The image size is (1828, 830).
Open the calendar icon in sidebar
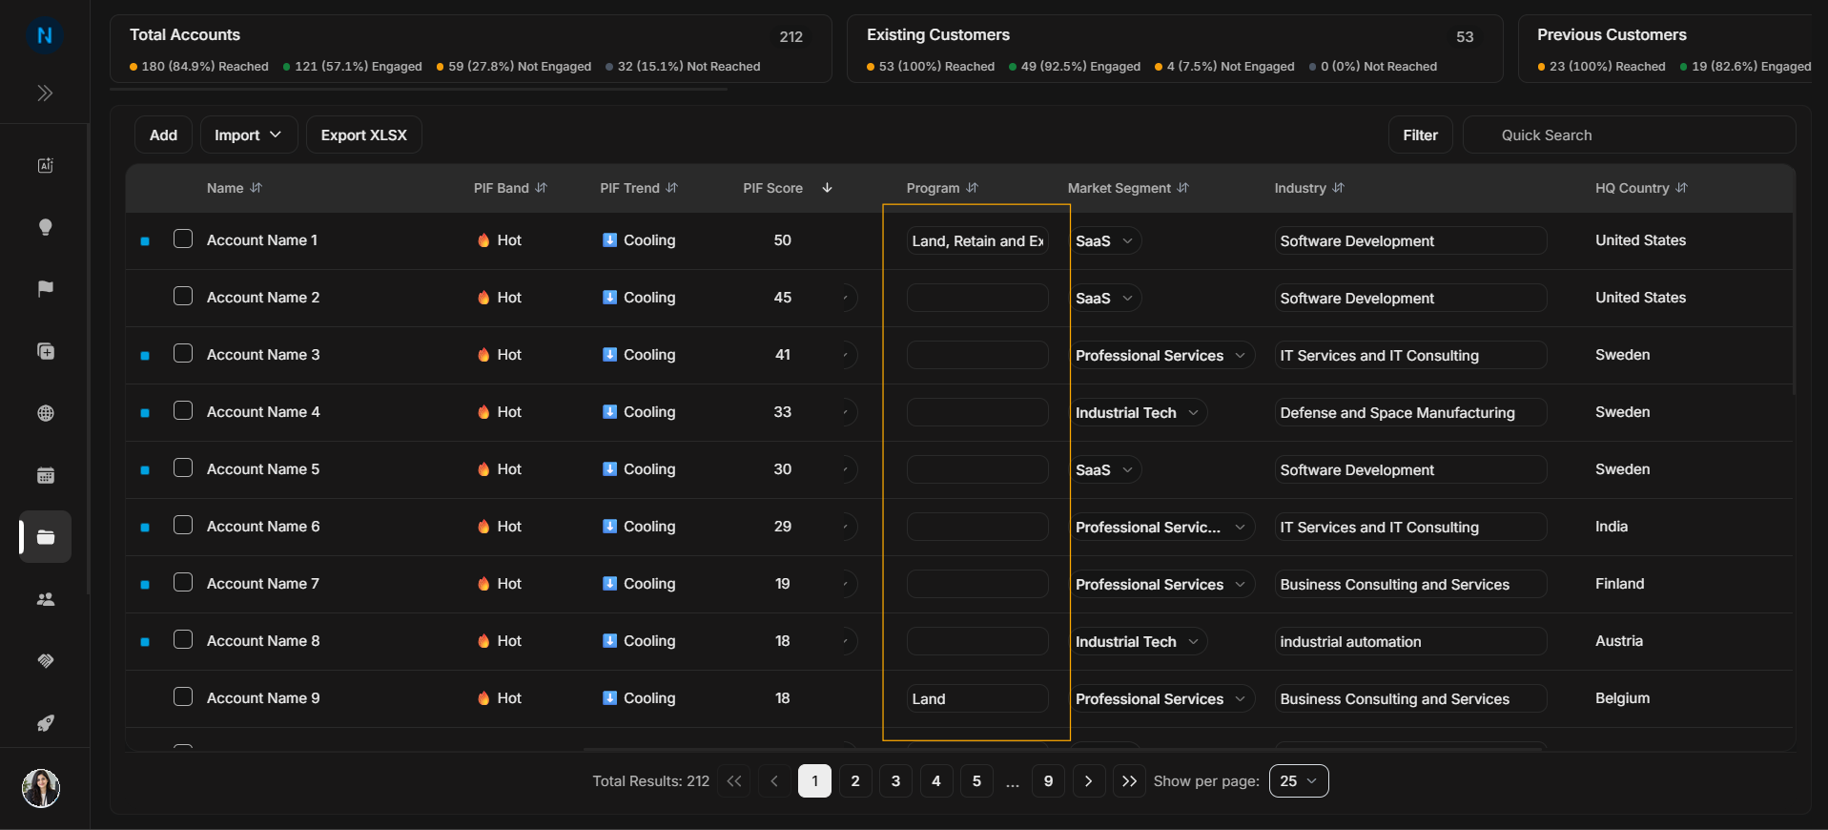click(45, 475)
